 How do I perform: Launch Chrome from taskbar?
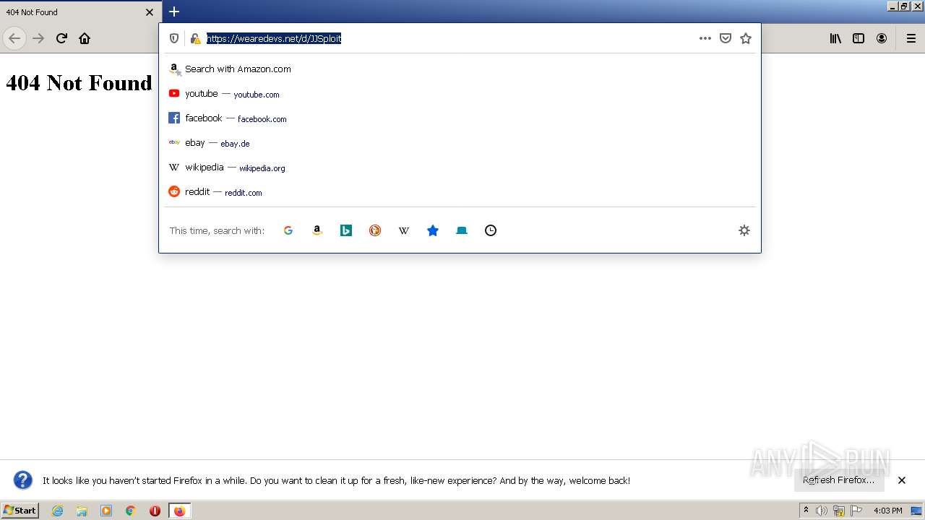pos(131,511)
